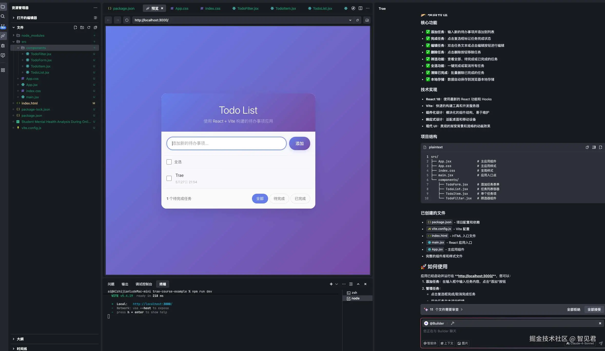The height and width of the screenshot is (351, 605).
Task: Copy the plaintext code block
Action: click(x=587, y=147)
